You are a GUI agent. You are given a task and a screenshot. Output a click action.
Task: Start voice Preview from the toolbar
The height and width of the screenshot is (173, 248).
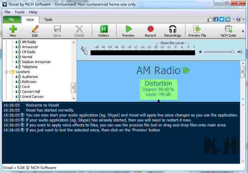[128, 31]
